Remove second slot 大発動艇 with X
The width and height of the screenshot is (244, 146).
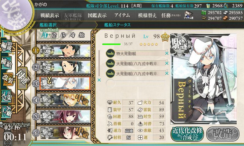click(167, 63)
